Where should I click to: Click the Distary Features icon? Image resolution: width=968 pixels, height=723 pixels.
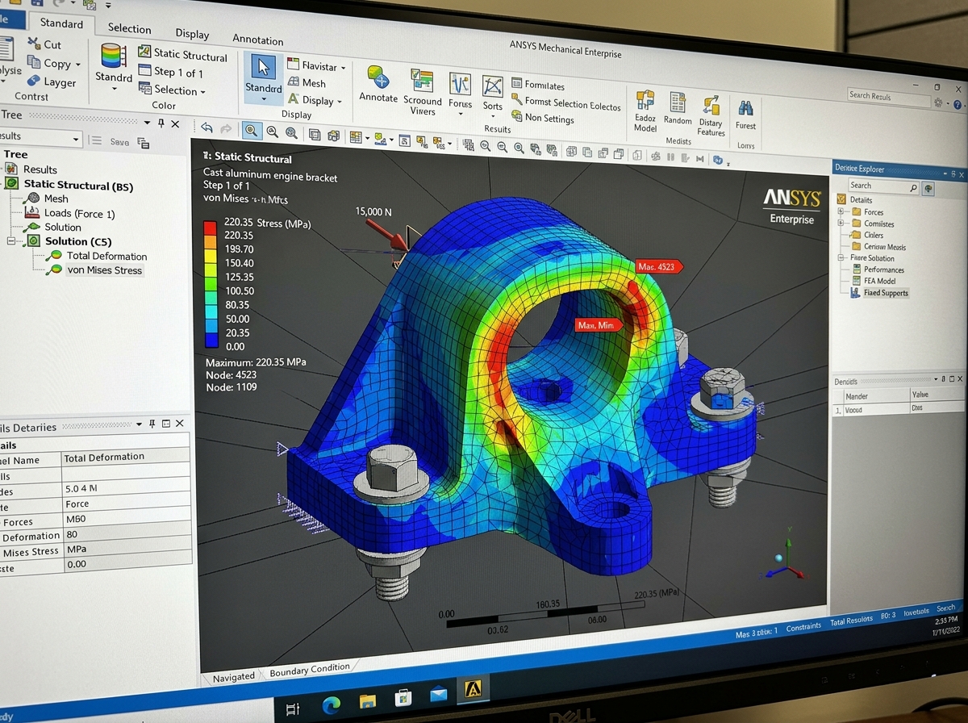point(711,106)
